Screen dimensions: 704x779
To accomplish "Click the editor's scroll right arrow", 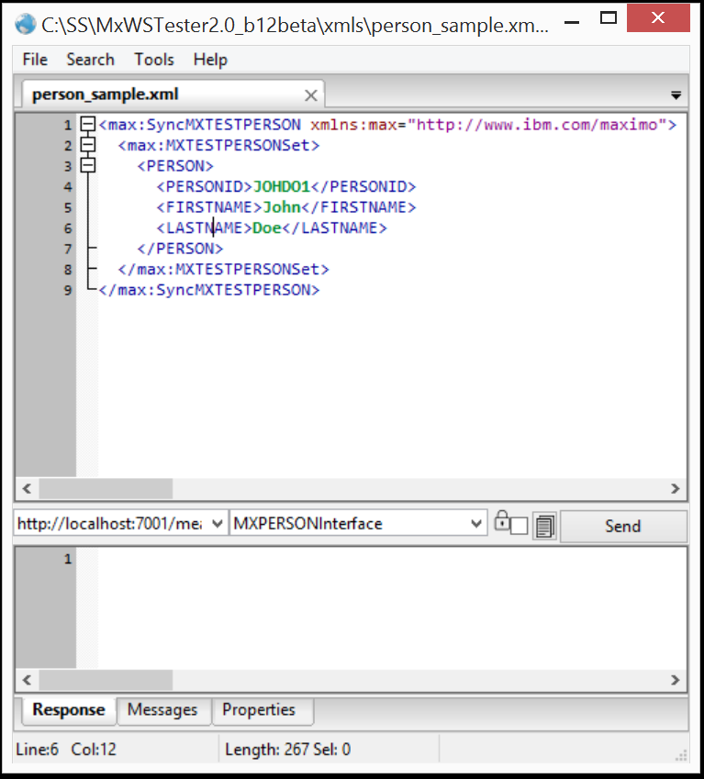I will 675,488.
